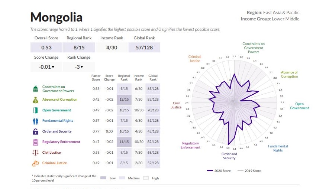Click the Civil Justice scales icon
The width and height of the screenshot is (329, 189).
pyautogui.click(x=36, y=153)
